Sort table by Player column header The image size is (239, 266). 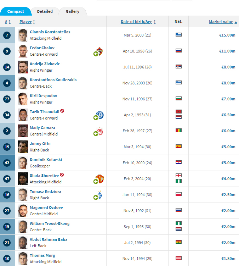(x=27, y=22)
